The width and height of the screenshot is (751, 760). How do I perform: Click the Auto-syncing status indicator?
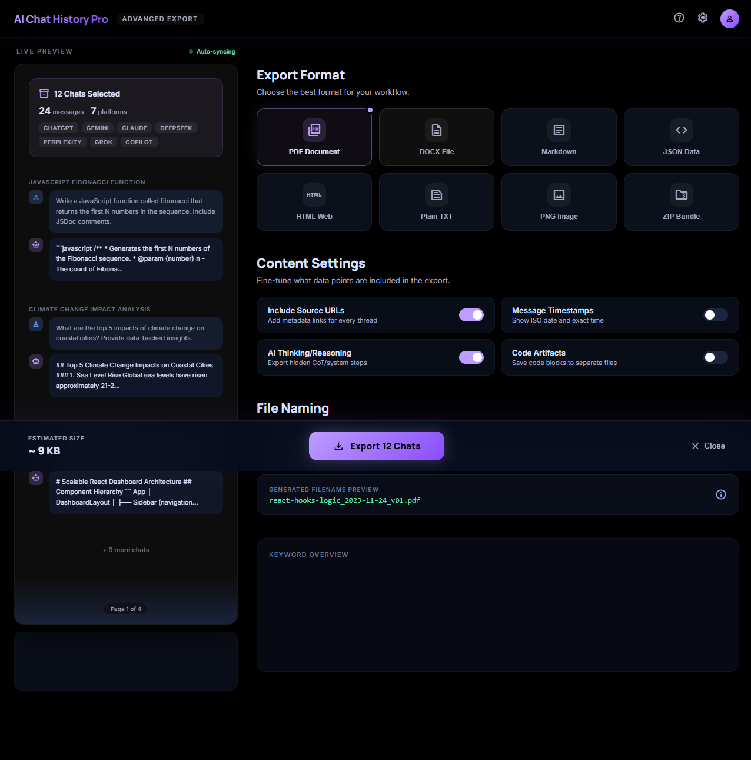click(x=212, y=52)
